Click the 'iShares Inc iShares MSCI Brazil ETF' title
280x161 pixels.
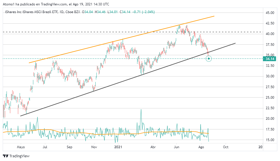[31, 12]
